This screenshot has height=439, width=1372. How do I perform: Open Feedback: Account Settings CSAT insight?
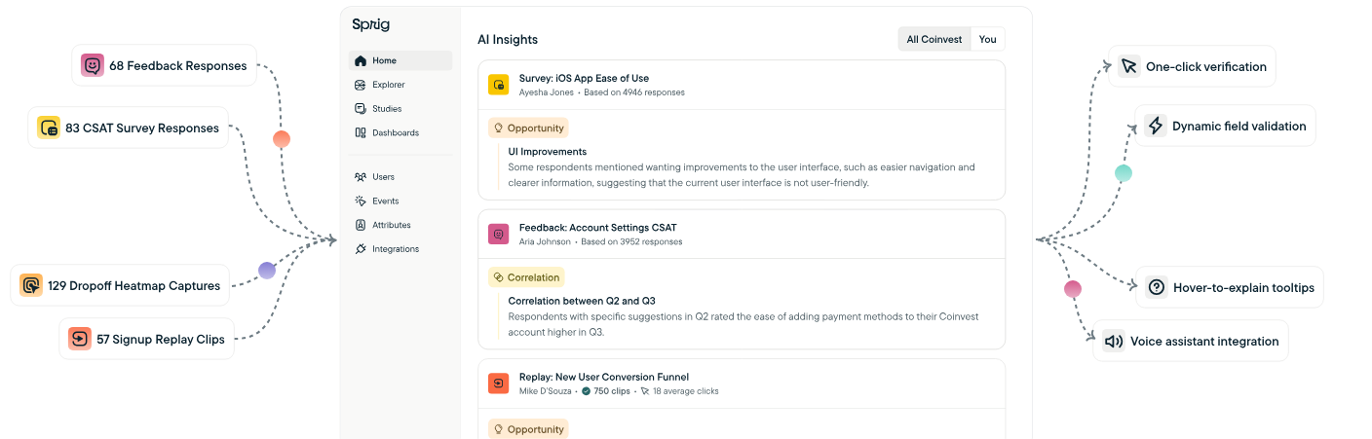pos(597,228)
